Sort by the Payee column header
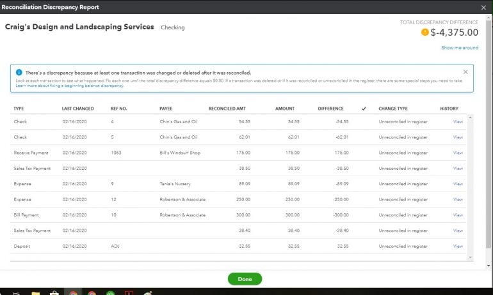 point(167,109)
